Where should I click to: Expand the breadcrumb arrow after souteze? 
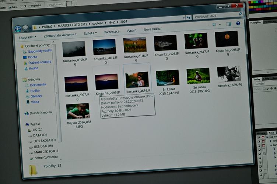pos(106,23)
